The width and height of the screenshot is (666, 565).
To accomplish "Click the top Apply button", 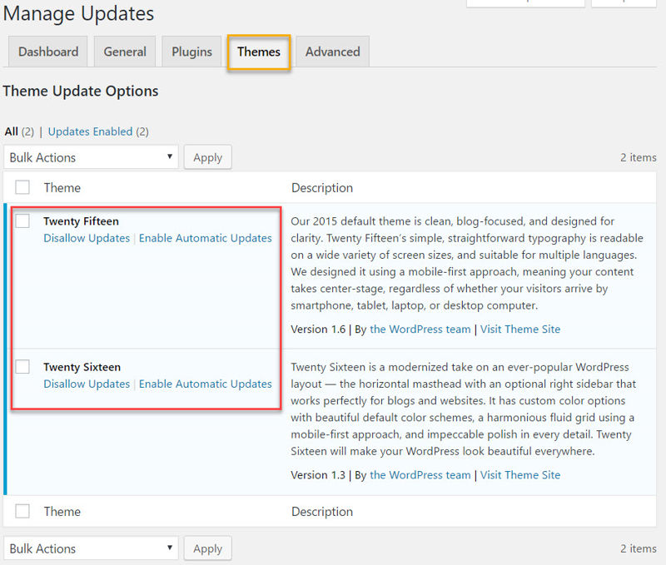I will (x=207, y=156).
